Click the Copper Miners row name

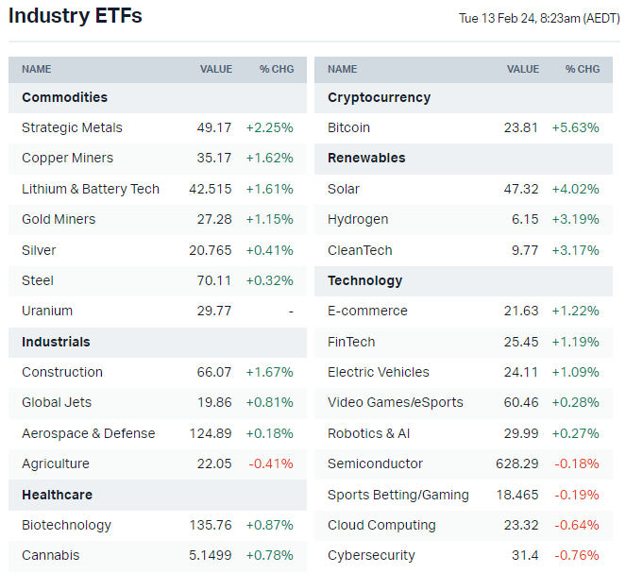[67, 158]
